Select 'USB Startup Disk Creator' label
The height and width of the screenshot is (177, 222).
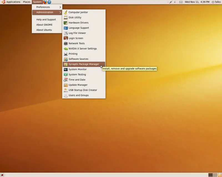point(83,90)
